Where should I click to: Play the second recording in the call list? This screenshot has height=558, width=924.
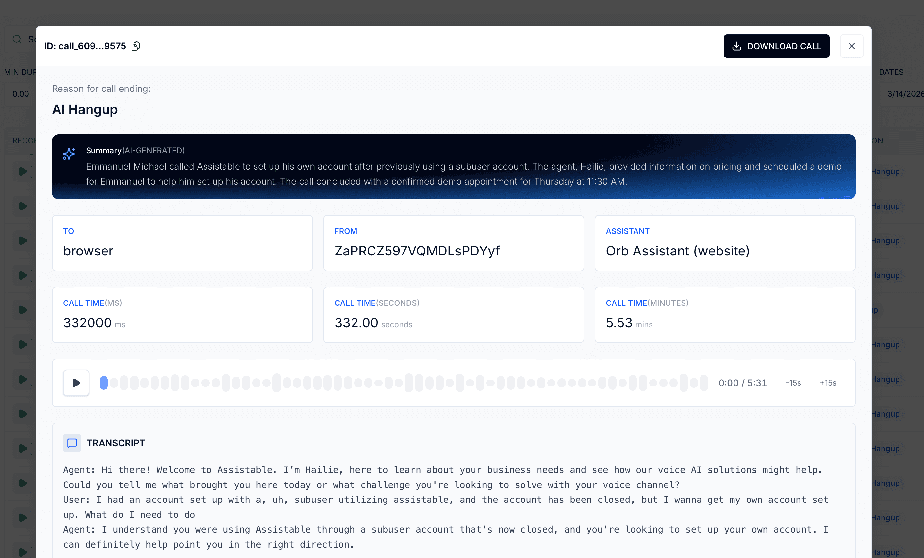(23, 206)
